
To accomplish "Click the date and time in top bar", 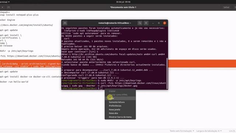I will (123, 2).
